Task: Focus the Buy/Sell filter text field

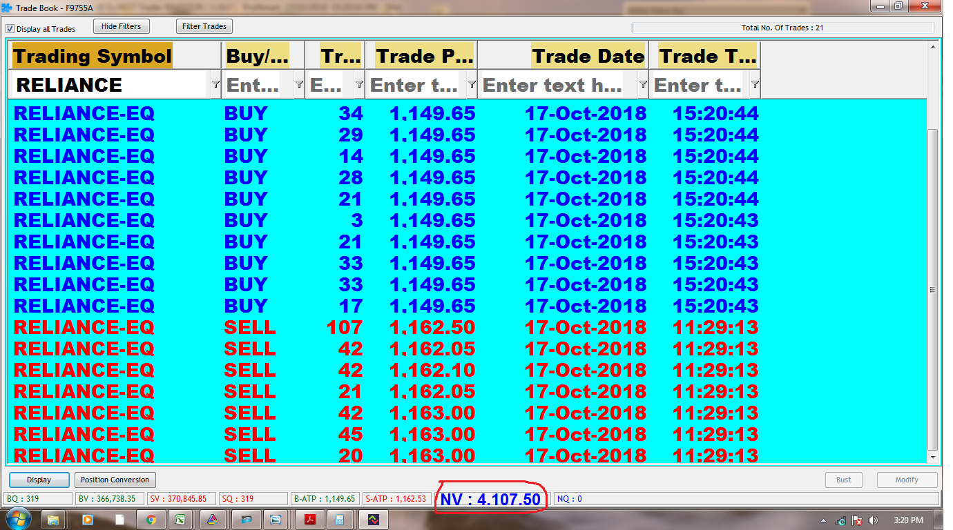Action: pos(258,85)
